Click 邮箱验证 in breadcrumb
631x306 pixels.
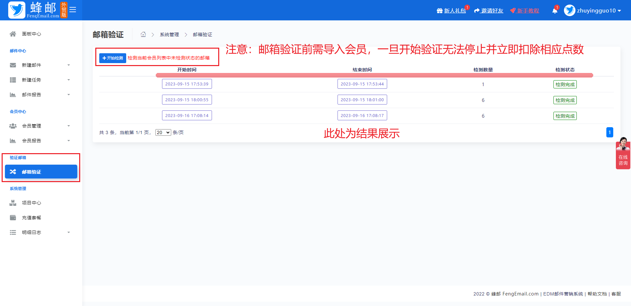(202, 35)
